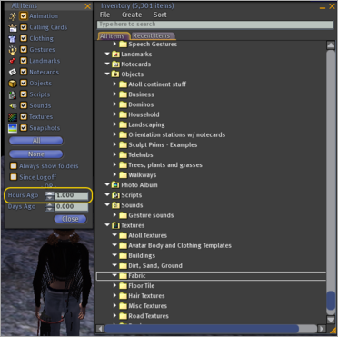This screenshot has width=338, height=337.
Task: Select the Scripts system folder icon
Action: pos(115,195)
